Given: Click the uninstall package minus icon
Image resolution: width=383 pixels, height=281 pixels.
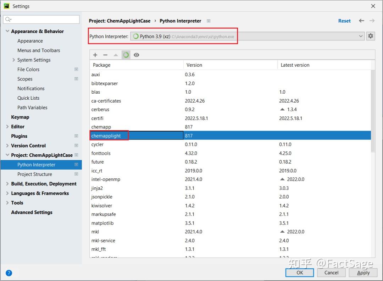Looking at the screenshot, I should 105,55.
